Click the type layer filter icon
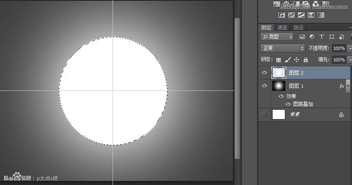This screenshot has width=352, height=185. click(322, 37)
